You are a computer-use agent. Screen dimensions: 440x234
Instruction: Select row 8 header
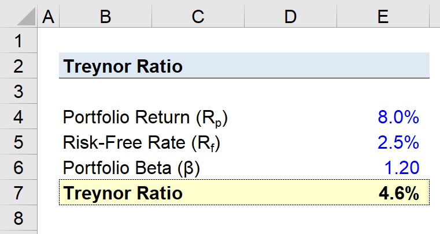click(19, 218)
